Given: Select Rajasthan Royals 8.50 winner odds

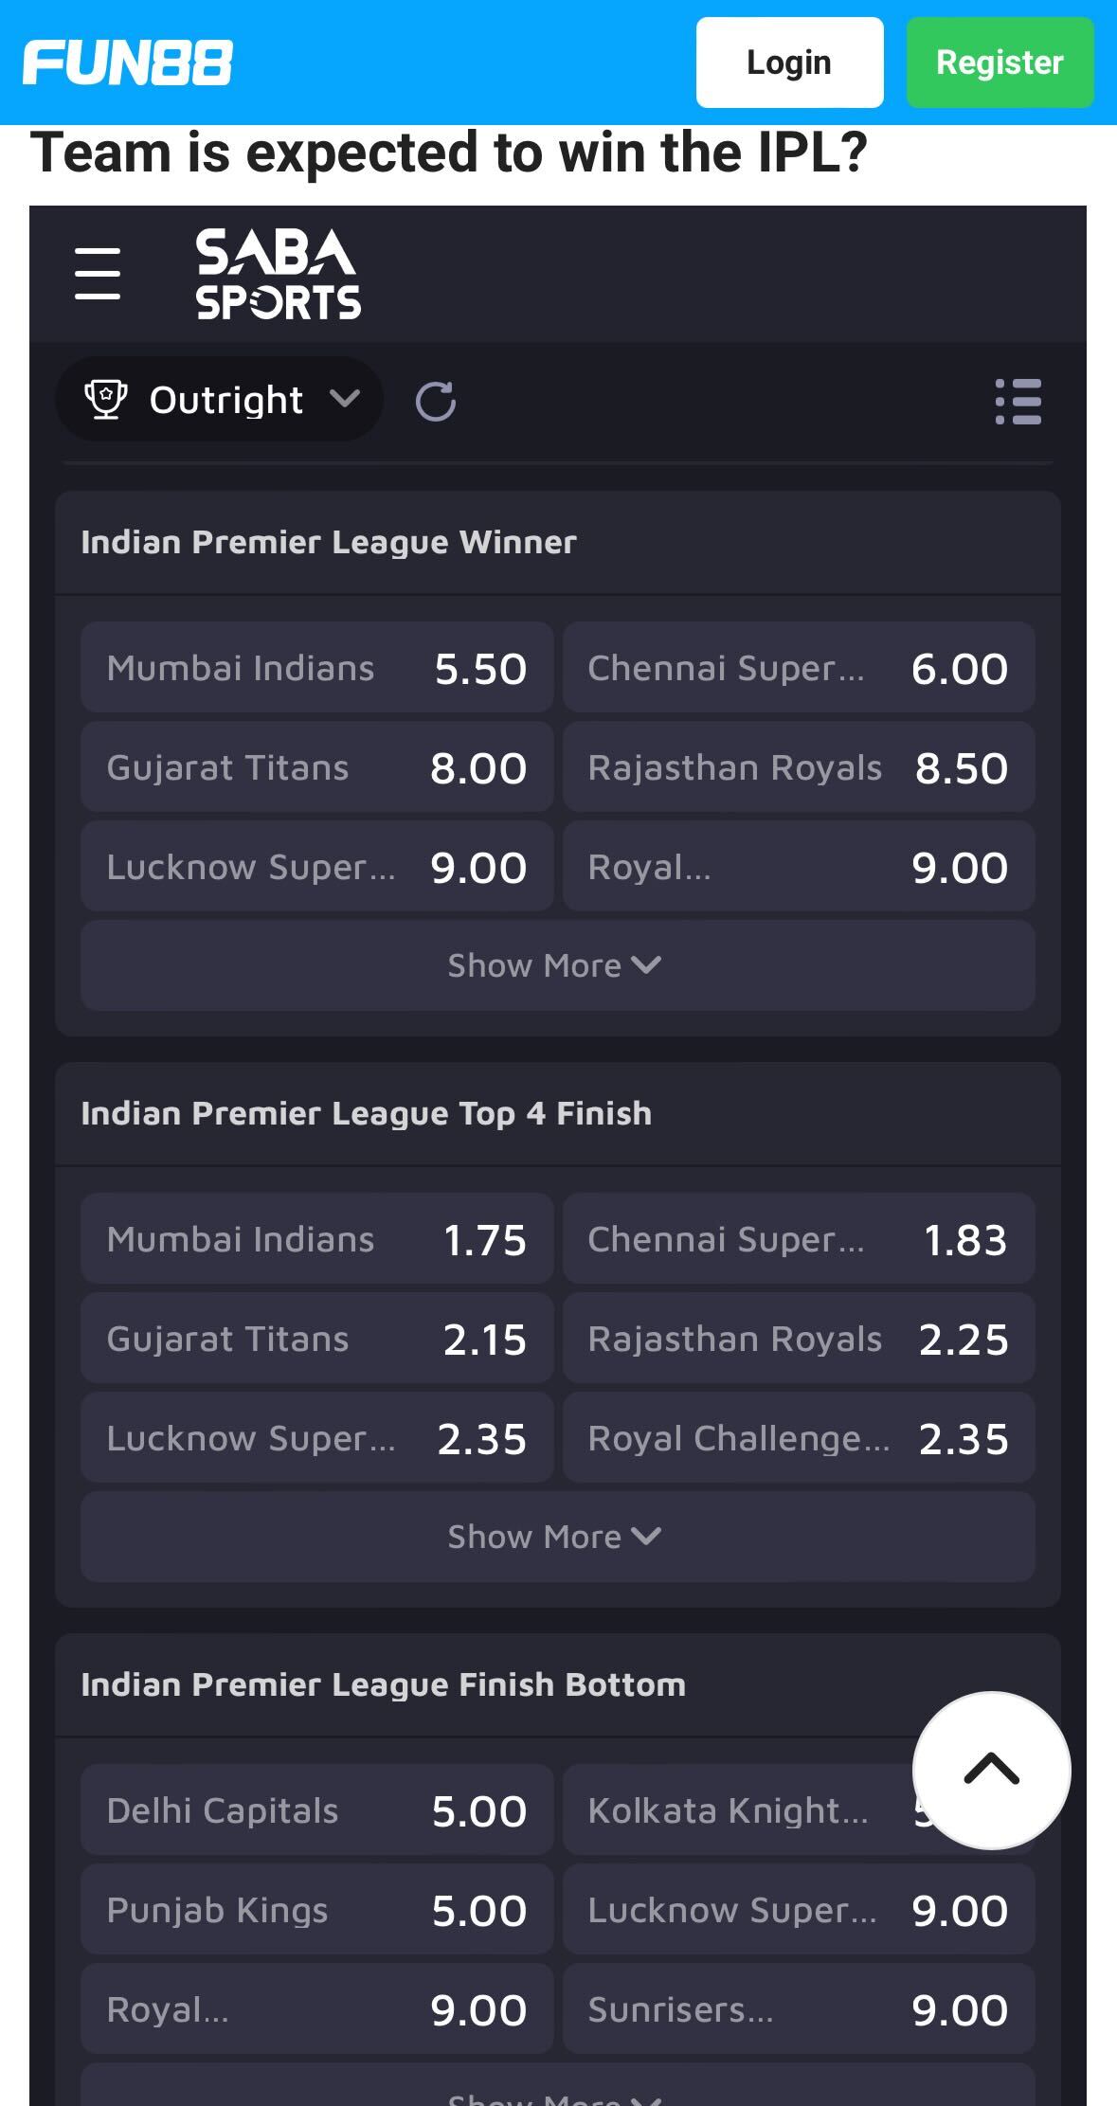Looking at the screenshot, I should [799, 767].
